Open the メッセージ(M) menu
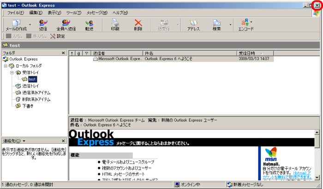 tap(97, 13)
